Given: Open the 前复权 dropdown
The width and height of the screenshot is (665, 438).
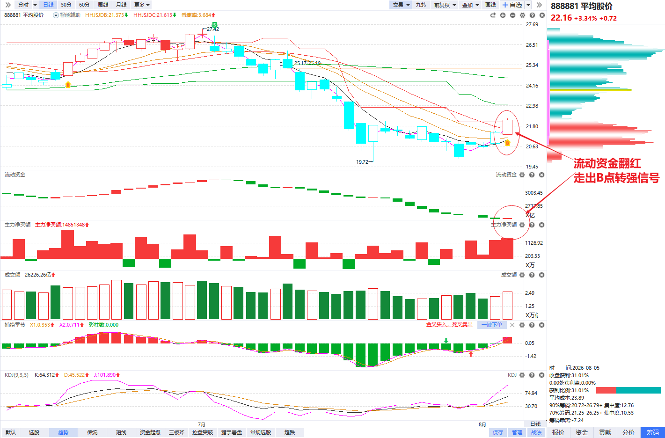Looking at the screenshot, I should tap(445, 5).
